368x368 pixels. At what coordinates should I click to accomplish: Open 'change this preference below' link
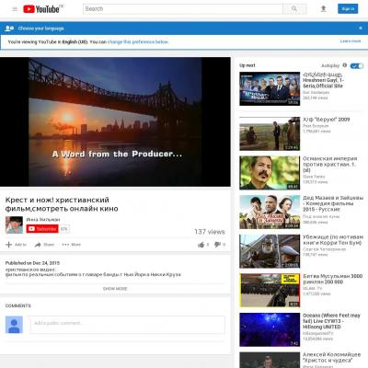138,42
